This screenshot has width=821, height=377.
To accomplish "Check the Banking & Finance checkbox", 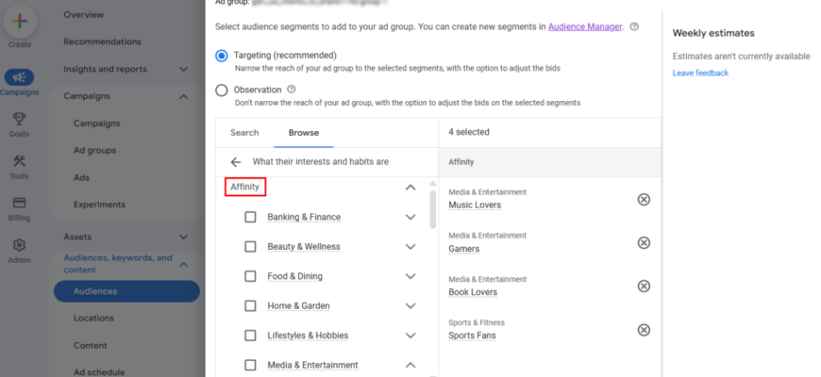I will click(250, 217).
